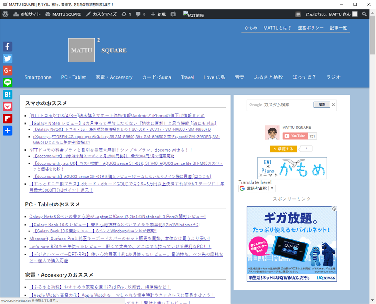Screen dimensions: 376x304
Task: Open Let's note RZ6 review article
Action: [x=120, y=247]
